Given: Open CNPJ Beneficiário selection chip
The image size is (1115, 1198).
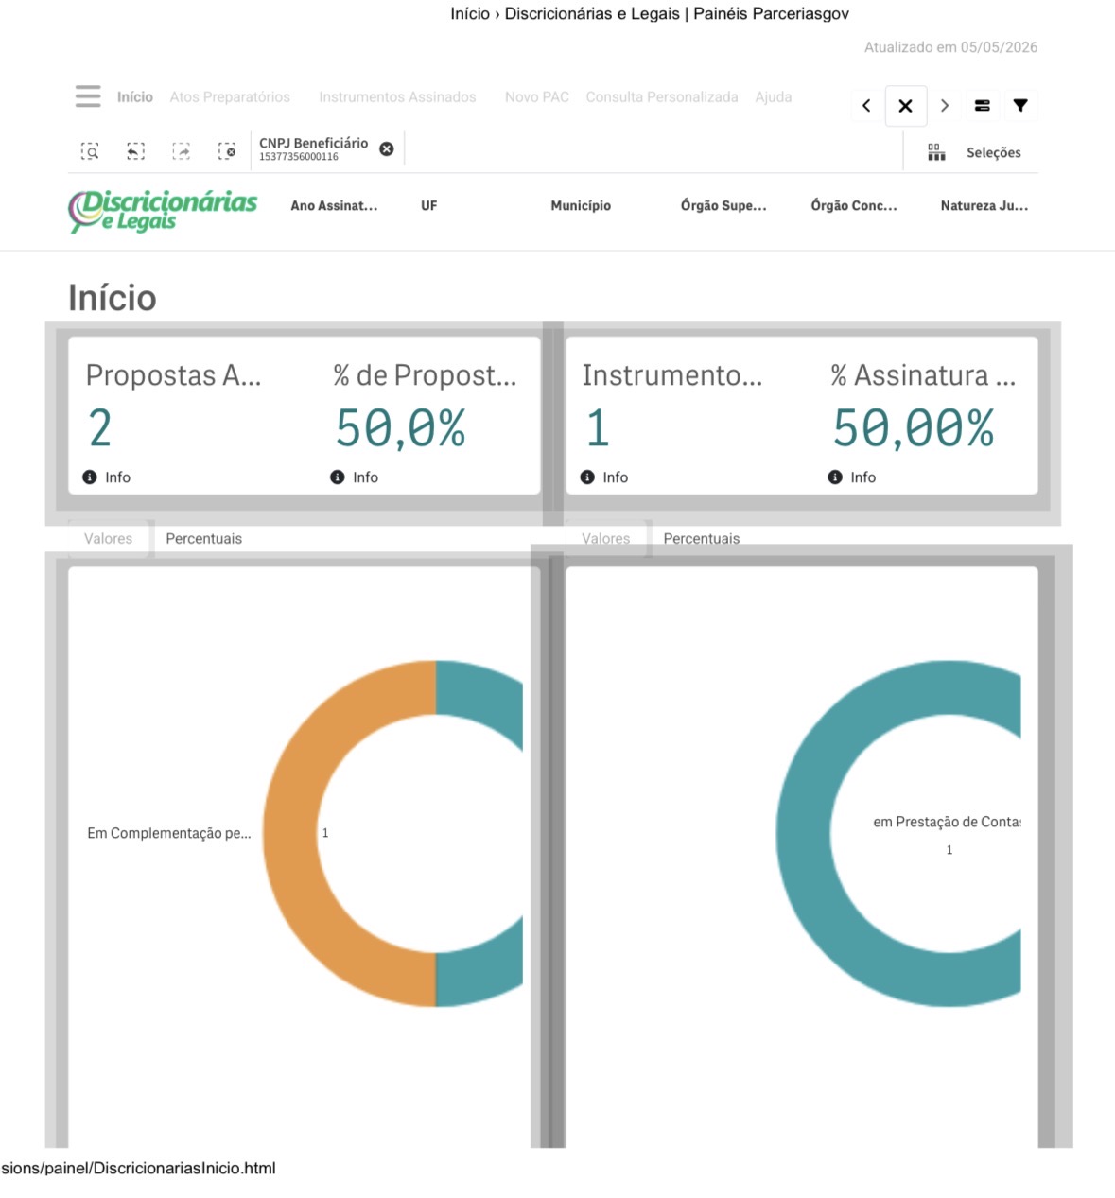Looking at the screenshot, I should (314, 149).
